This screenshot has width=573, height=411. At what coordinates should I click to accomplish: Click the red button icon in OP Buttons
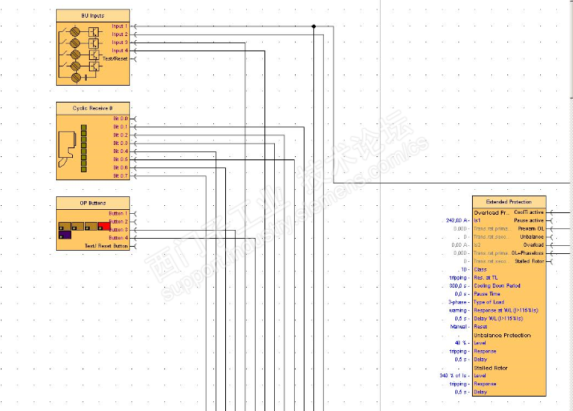(104, 226)
